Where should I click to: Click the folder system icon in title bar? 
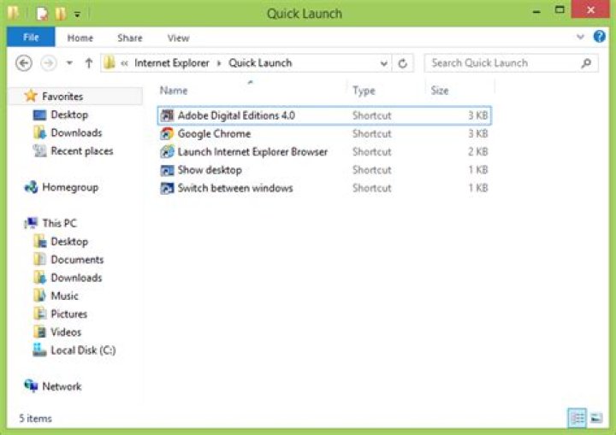(14, 14)
